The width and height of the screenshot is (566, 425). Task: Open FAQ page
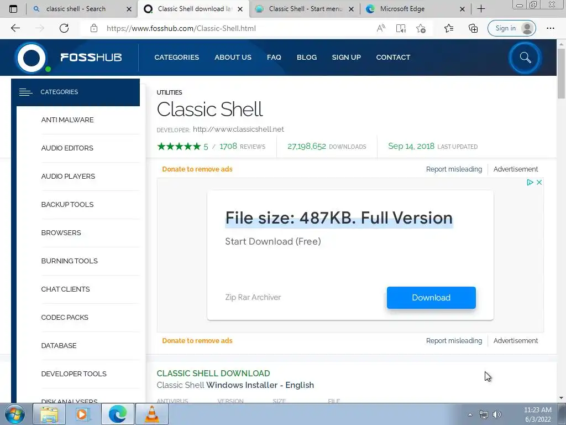tap(274, 57)
